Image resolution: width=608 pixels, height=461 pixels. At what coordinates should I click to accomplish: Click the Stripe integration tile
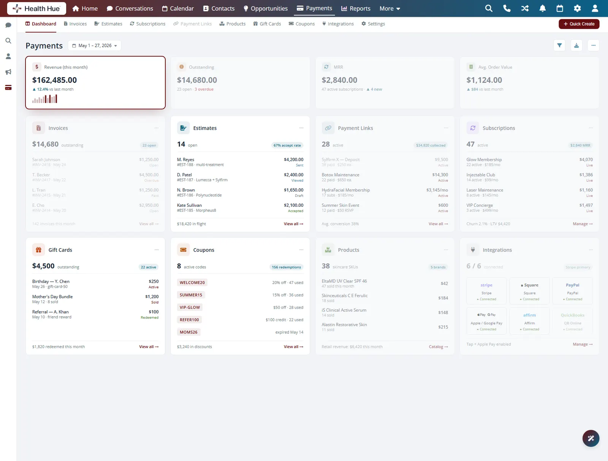click(x=486, y=291)
